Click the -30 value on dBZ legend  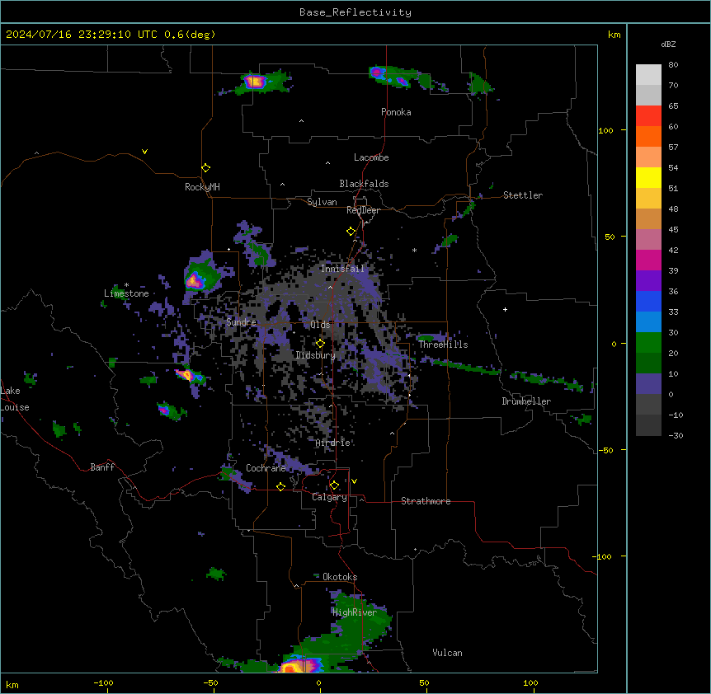coord(676,435)
